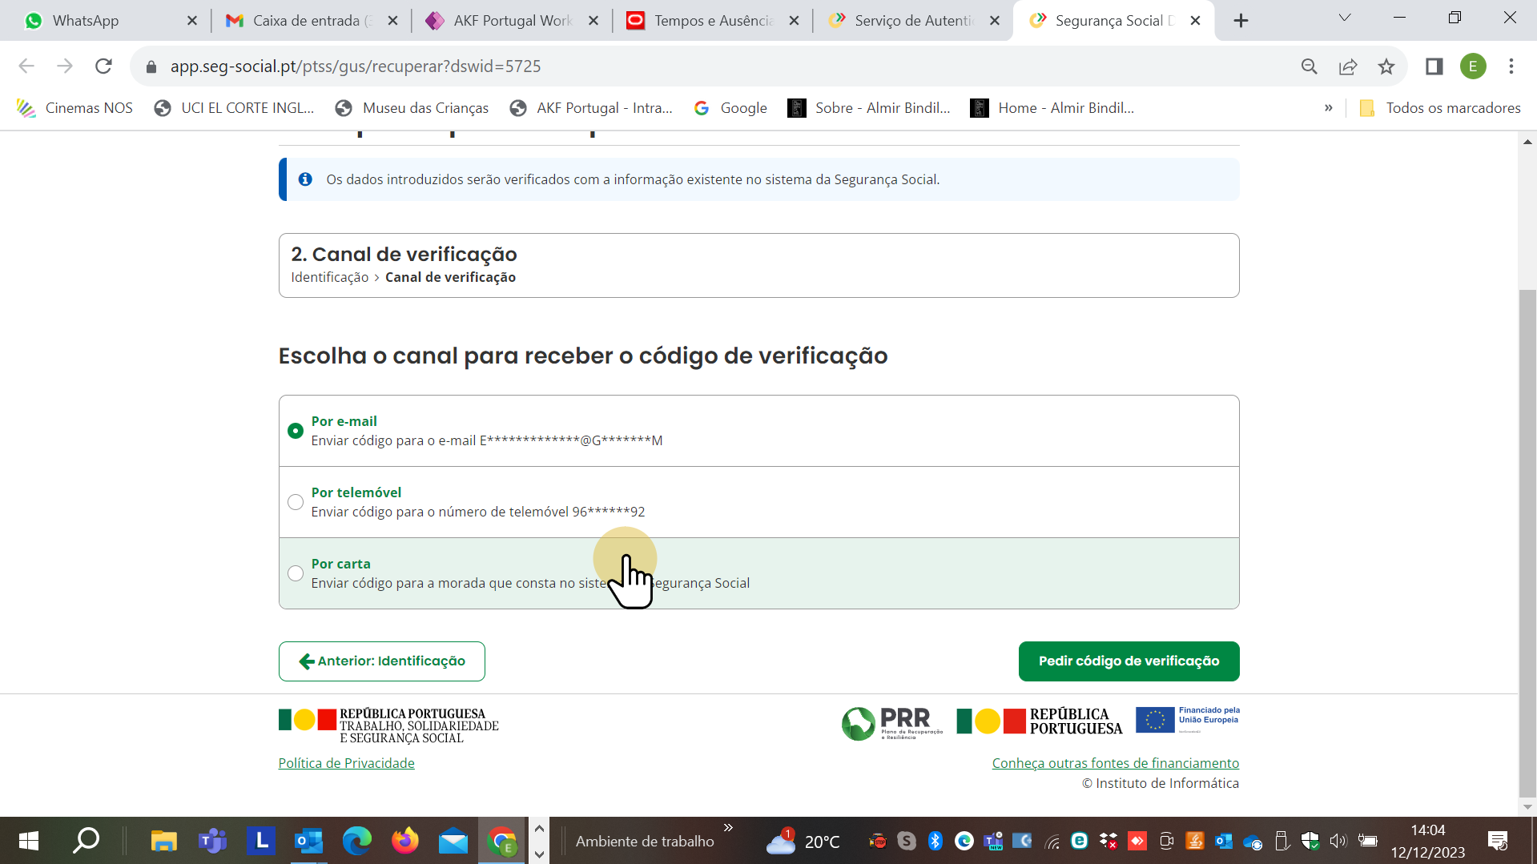Select the Por e-mail verification option
This screenshot has width=1537, height=864.
pyautogui.click(x=295, y=430)
